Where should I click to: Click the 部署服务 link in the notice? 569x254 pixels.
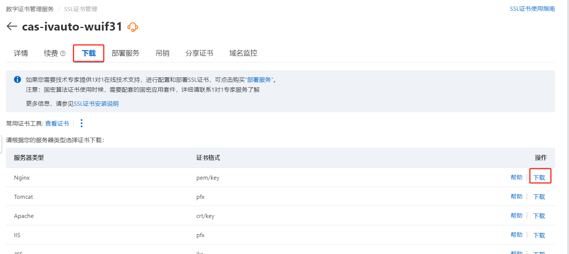[x=259, y=80]
